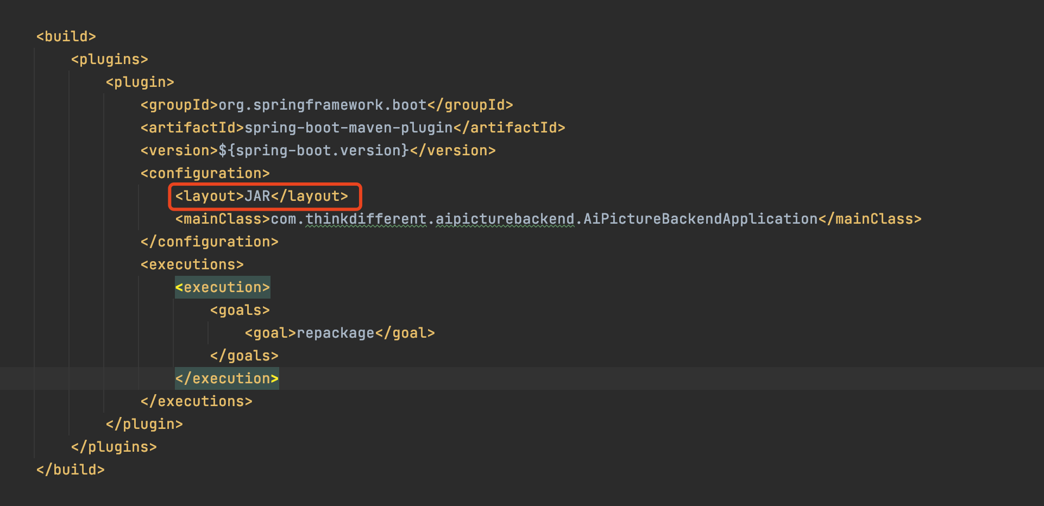Place cursor on opening plugin tag
The width and height of the screenshot is (1044, 506).
140,82
